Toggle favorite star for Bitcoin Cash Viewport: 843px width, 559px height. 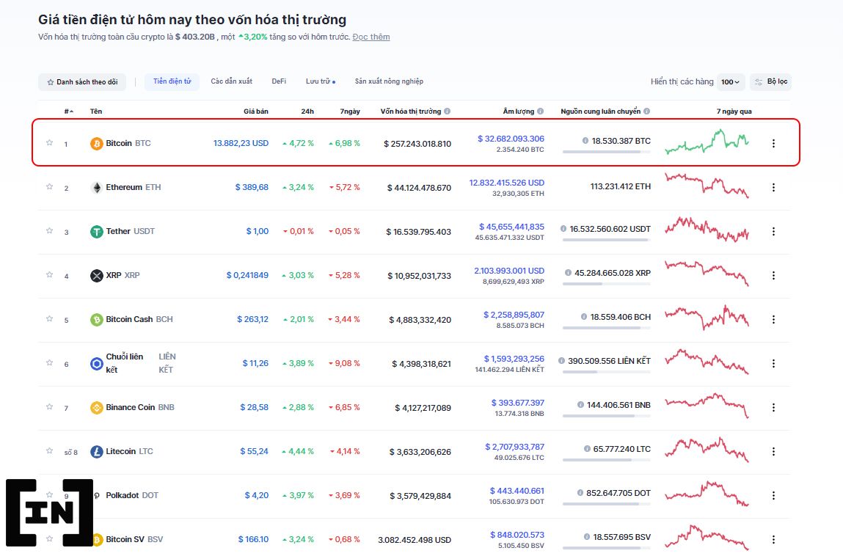coord(49,319)
